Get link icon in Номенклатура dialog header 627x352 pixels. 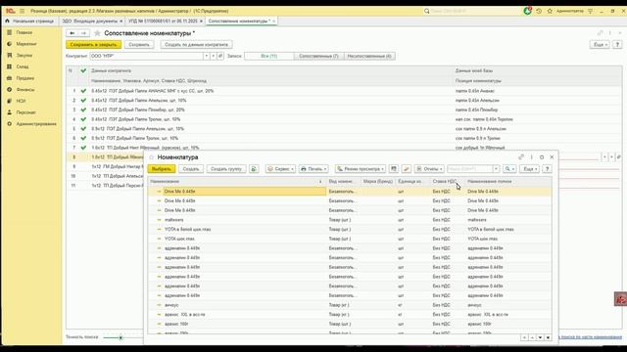click(x=521, y=157)
